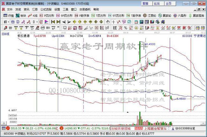The height and width of the screenshot is (137, 207).
Task: Click the rectangle frame tool icon
Action: click(64, 28)
